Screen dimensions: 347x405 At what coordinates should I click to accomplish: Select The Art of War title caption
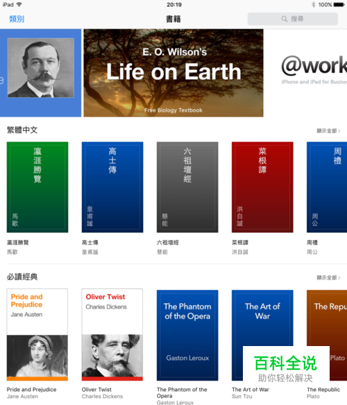pyautogui.click(x=251, y=390)
